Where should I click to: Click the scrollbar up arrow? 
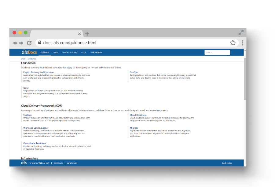(x=245, y=50)
